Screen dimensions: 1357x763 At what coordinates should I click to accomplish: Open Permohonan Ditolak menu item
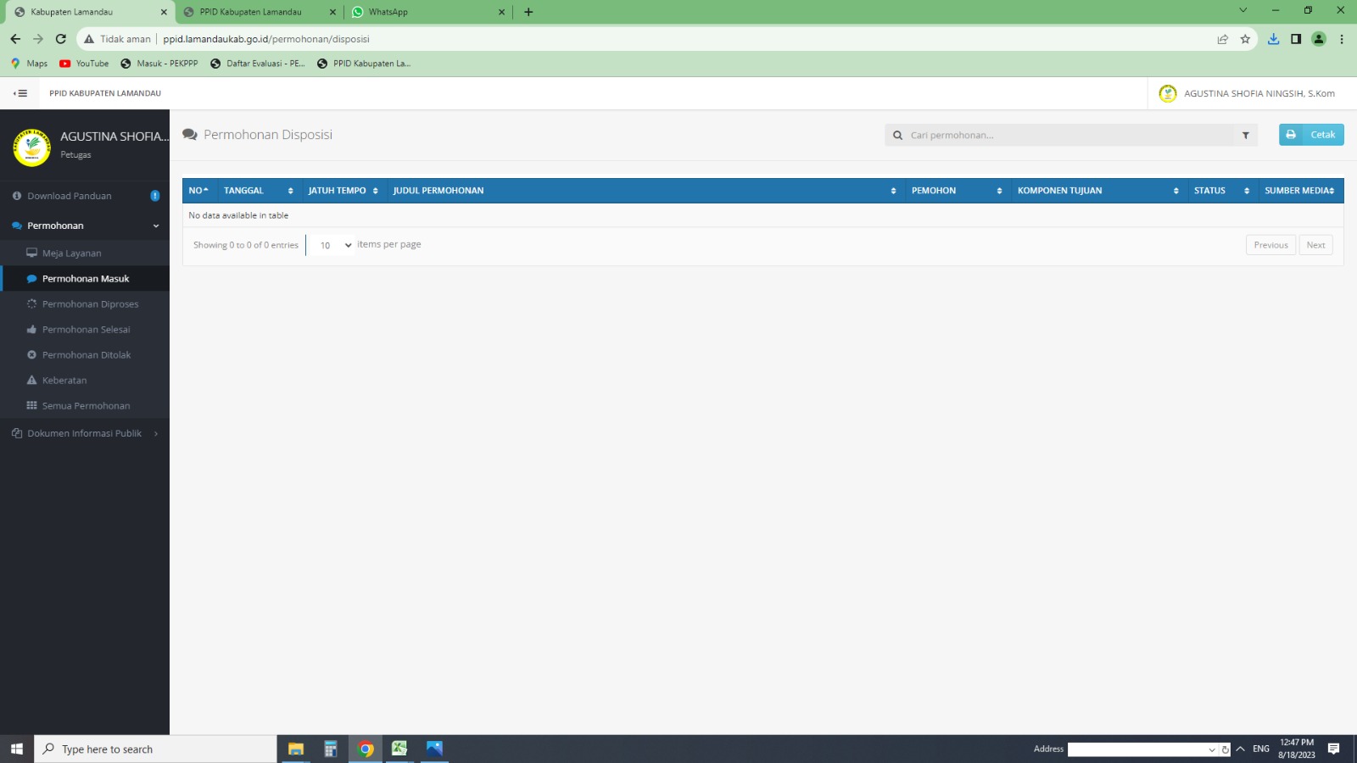coord(85,354)
